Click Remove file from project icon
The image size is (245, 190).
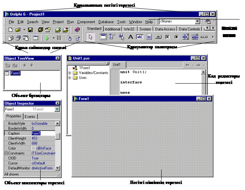click(x=65, y=30)
